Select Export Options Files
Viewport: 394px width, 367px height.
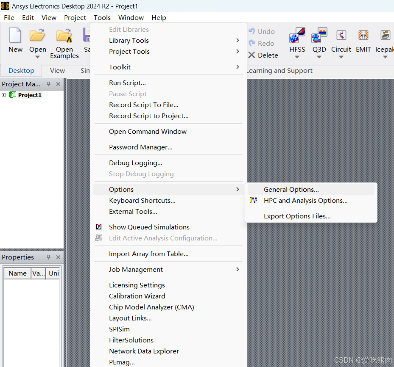[311, 216]
